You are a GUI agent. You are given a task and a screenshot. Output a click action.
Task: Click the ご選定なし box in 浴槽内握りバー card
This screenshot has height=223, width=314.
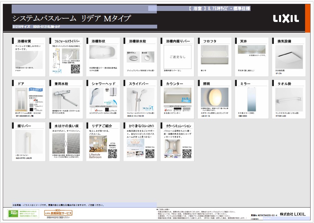click(x=177, y=57)
